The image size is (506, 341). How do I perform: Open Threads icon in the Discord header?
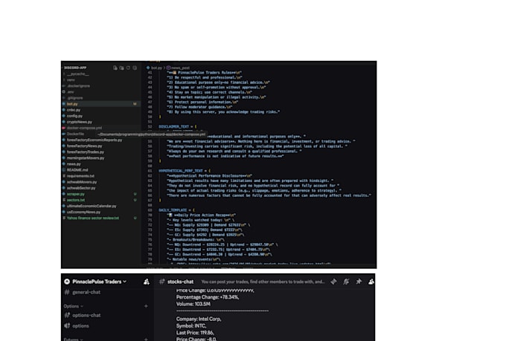click(333, 282)
